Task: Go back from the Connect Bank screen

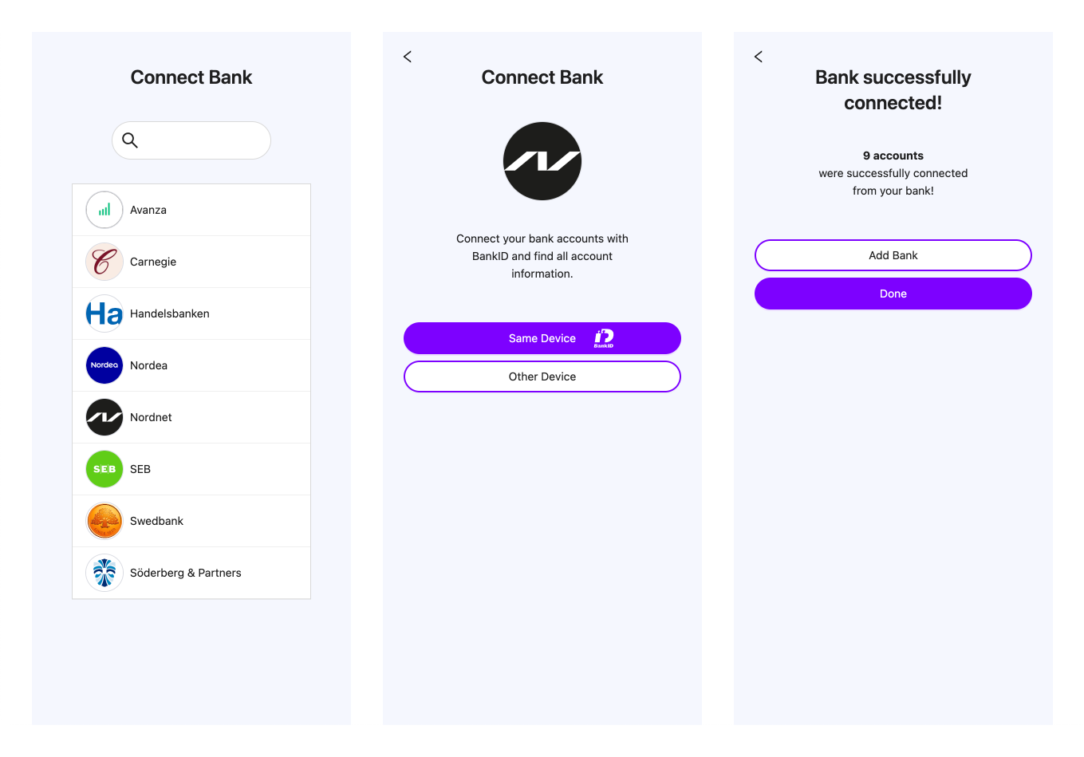Action: coord(407,57)
